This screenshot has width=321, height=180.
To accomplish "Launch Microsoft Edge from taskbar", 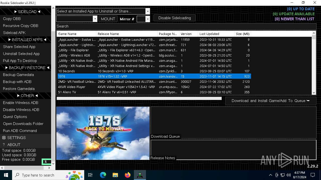I will (103, 175).
